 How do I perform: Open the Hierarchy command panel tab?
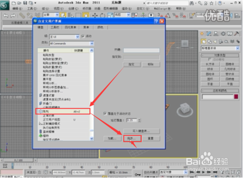pos(216,34)
